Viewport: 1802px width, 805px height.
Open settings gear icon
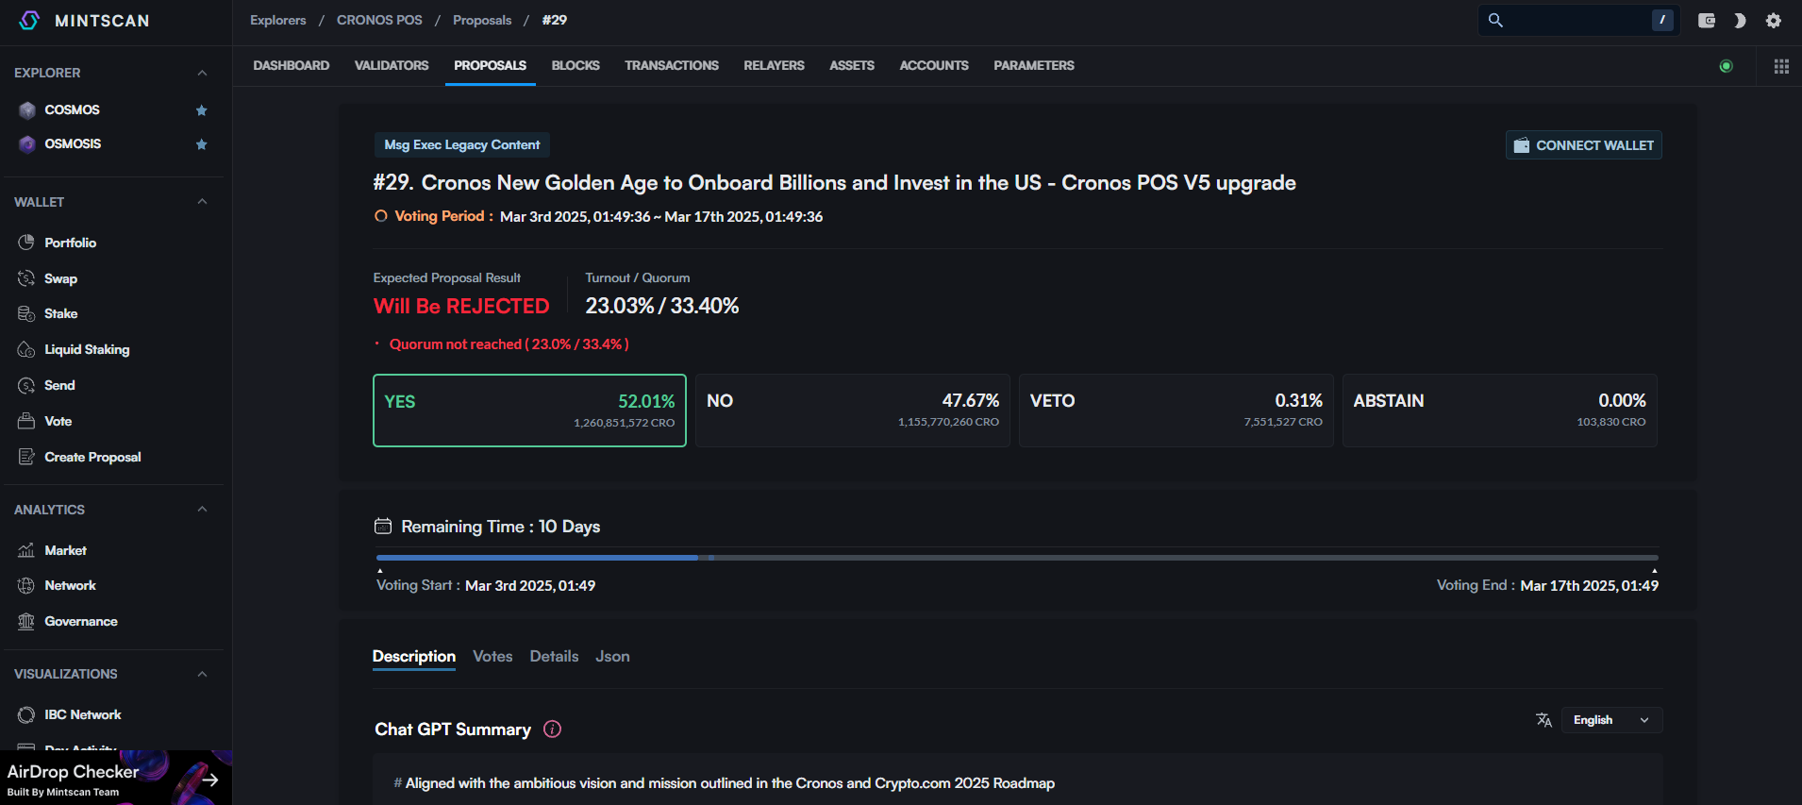[x=1774, y=20]
